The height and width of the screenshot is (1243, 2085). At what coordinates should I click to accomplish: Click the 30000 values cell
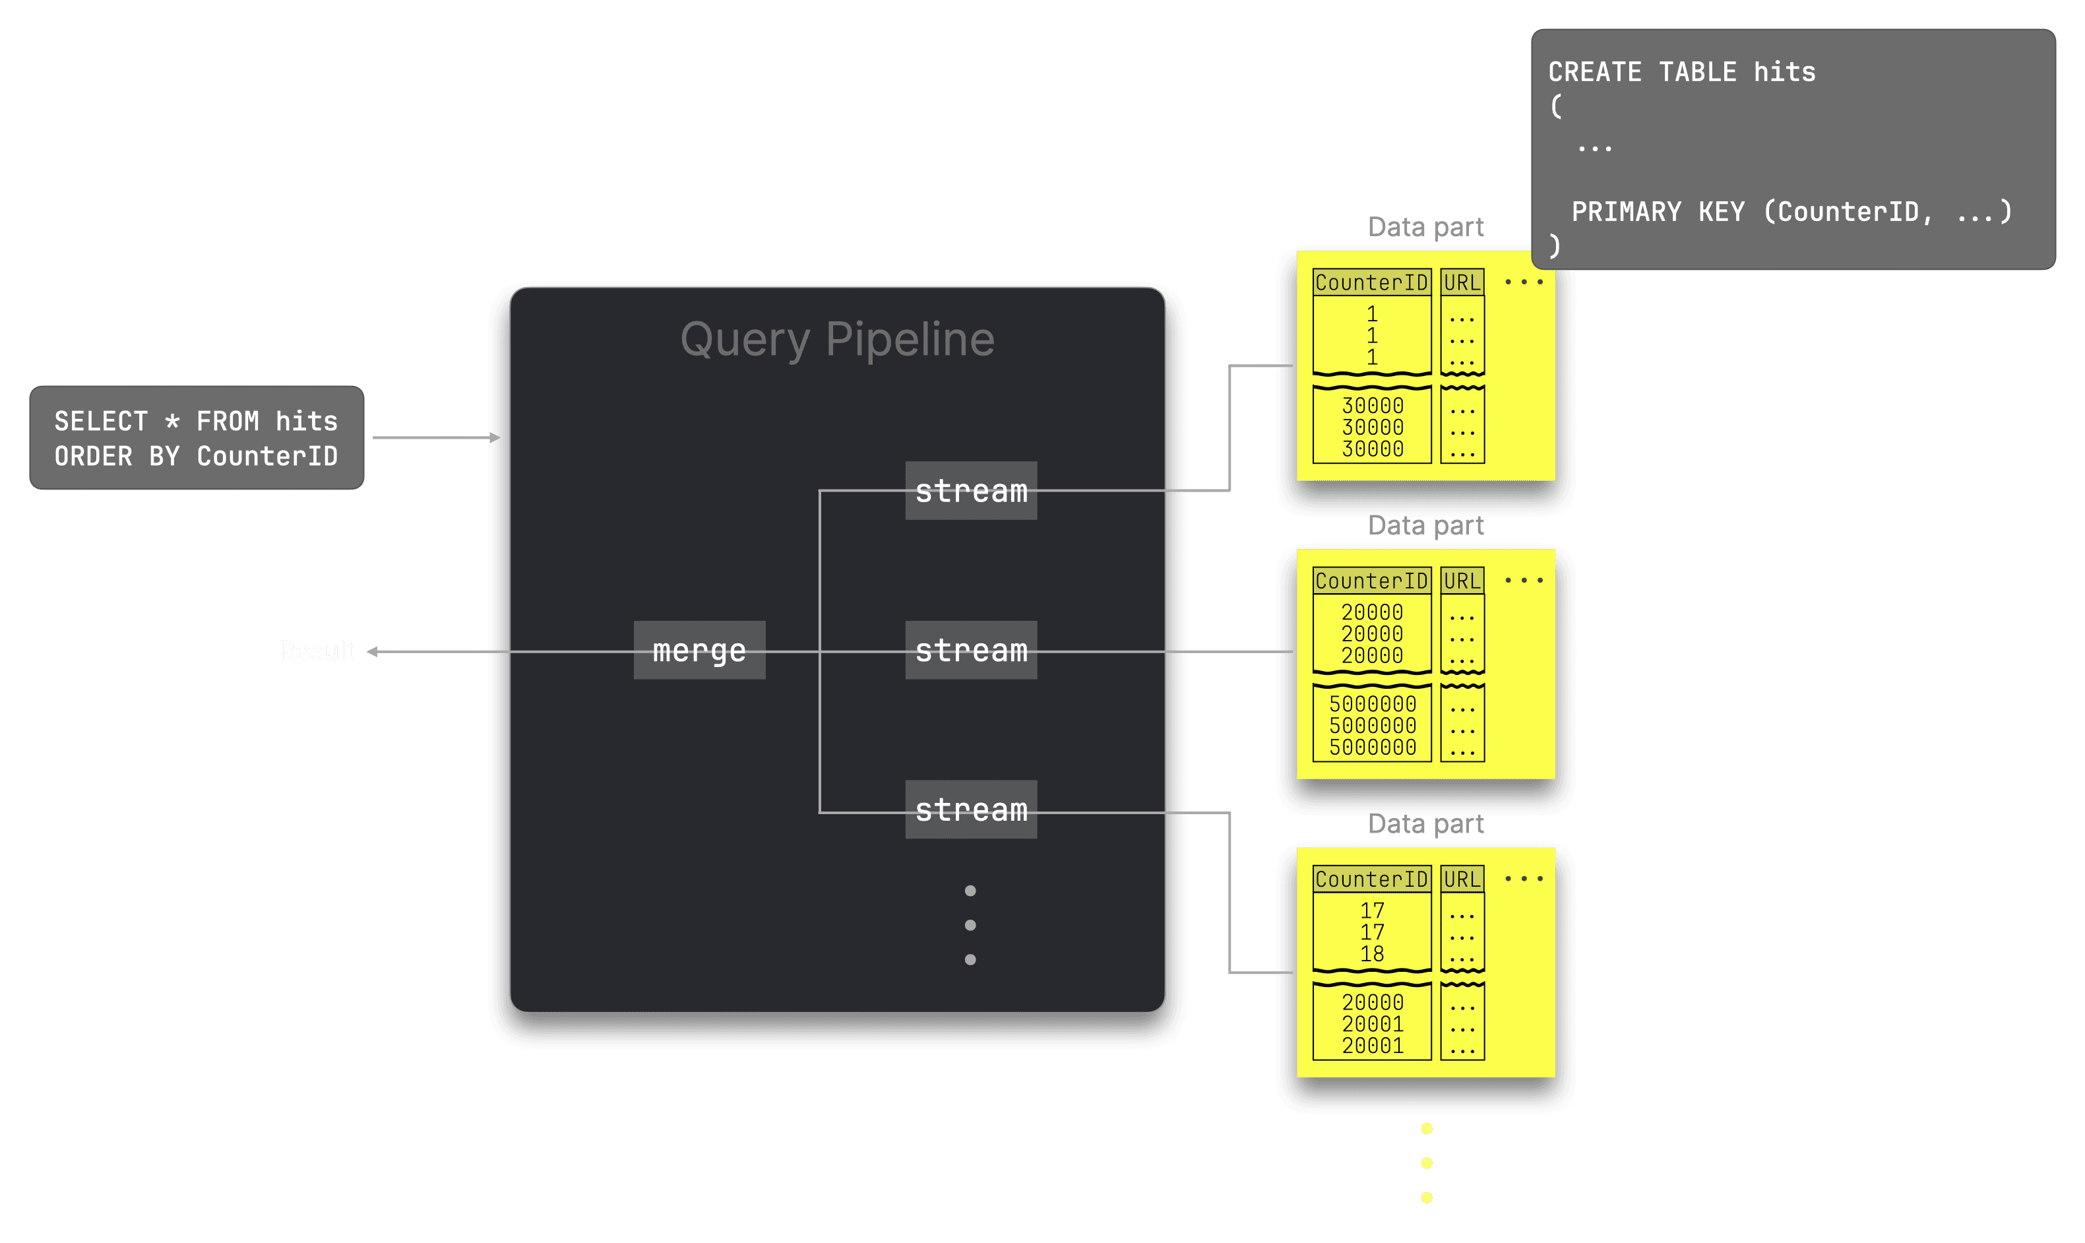pos(1373,427)
